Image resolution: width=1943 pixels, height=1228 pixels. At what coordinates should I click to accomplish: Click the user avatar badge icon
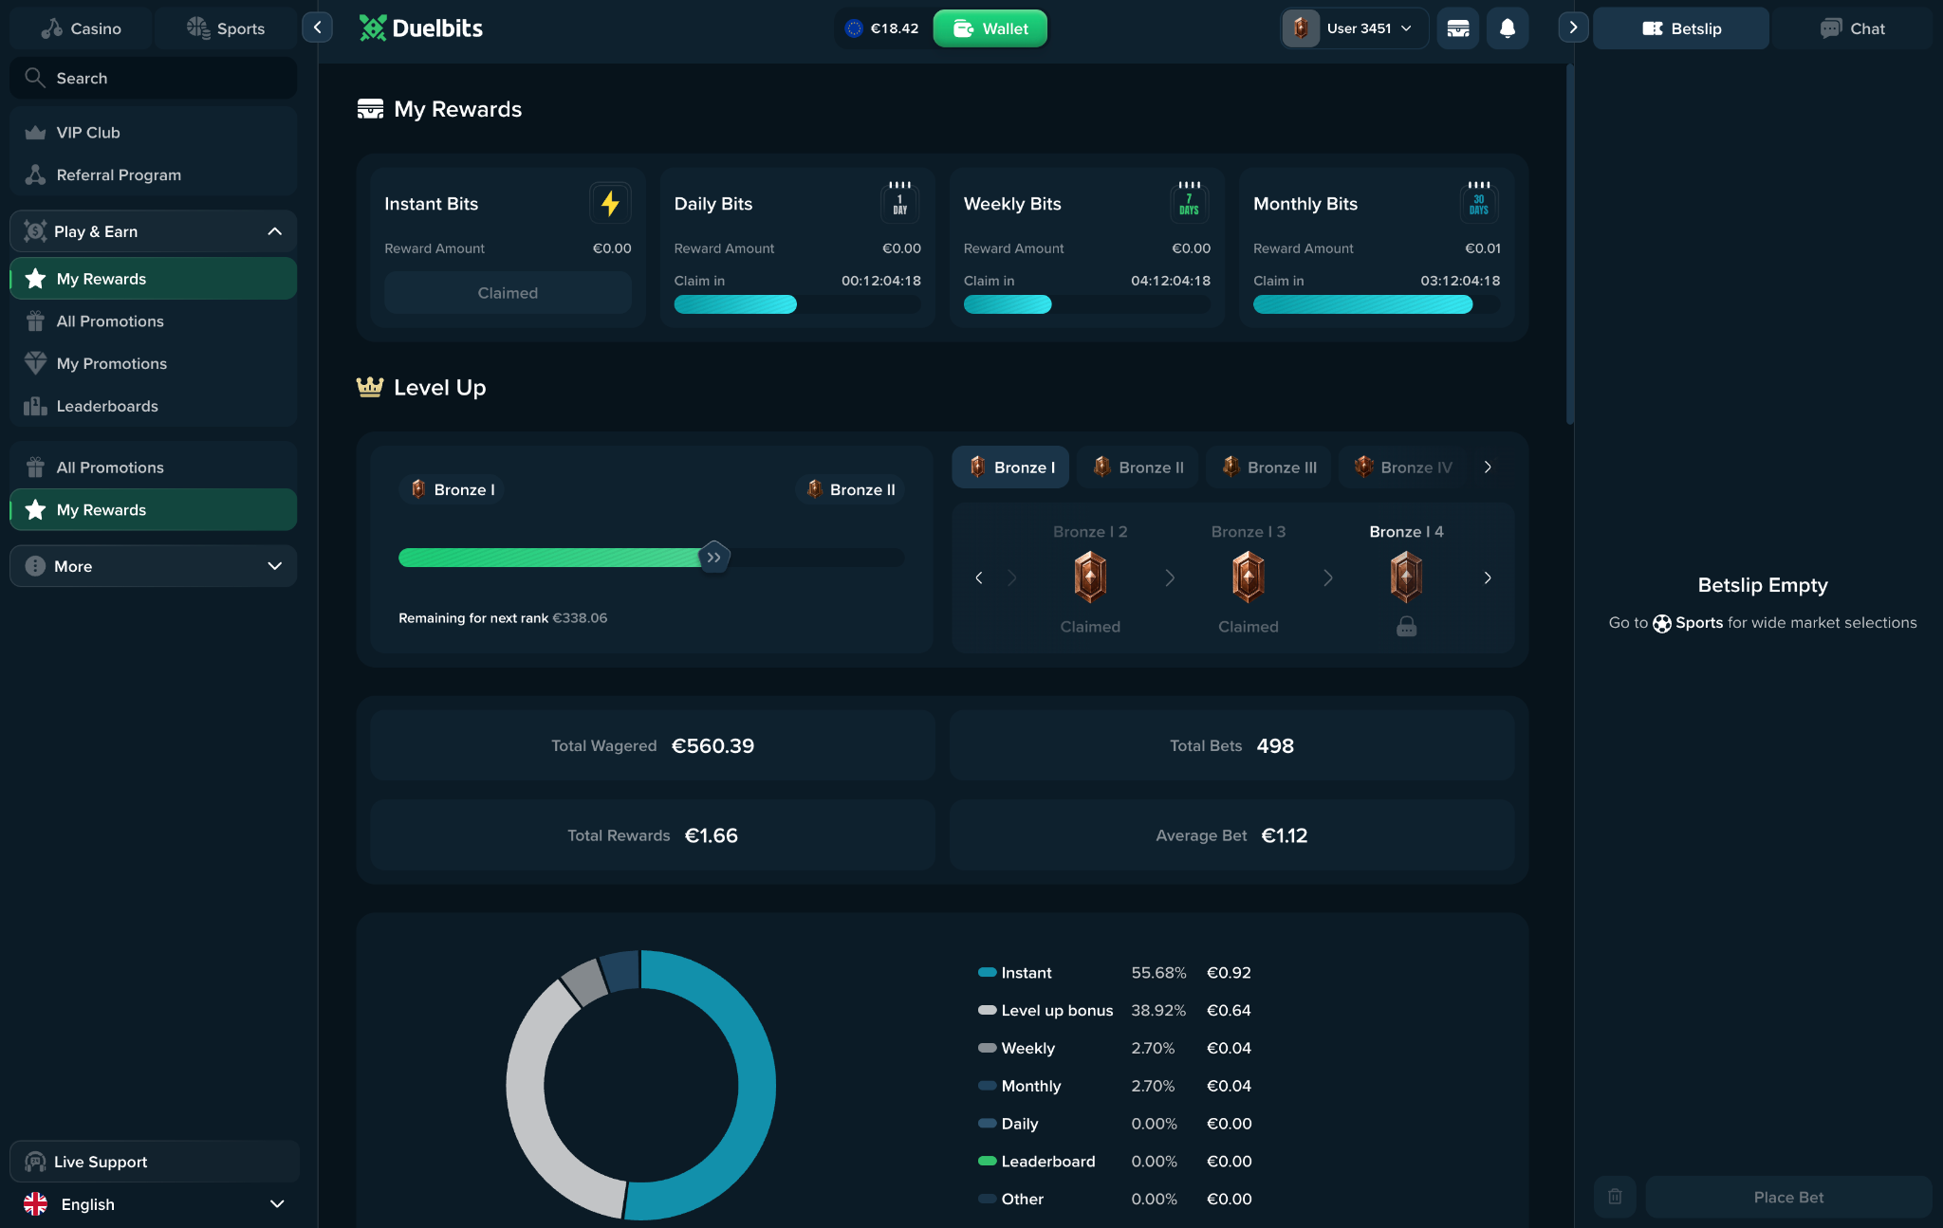coord(1301,28)
